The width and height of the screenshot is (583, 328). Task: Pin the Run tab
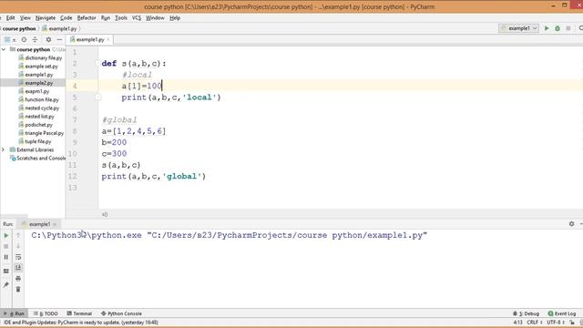point(6,285)
